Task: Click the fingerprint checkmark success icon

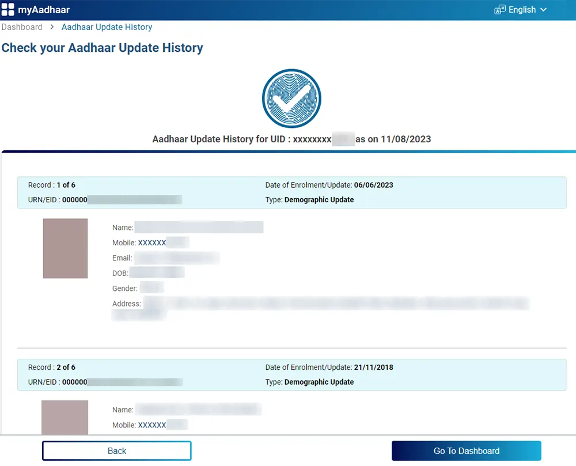Action: tap(291, 98)
